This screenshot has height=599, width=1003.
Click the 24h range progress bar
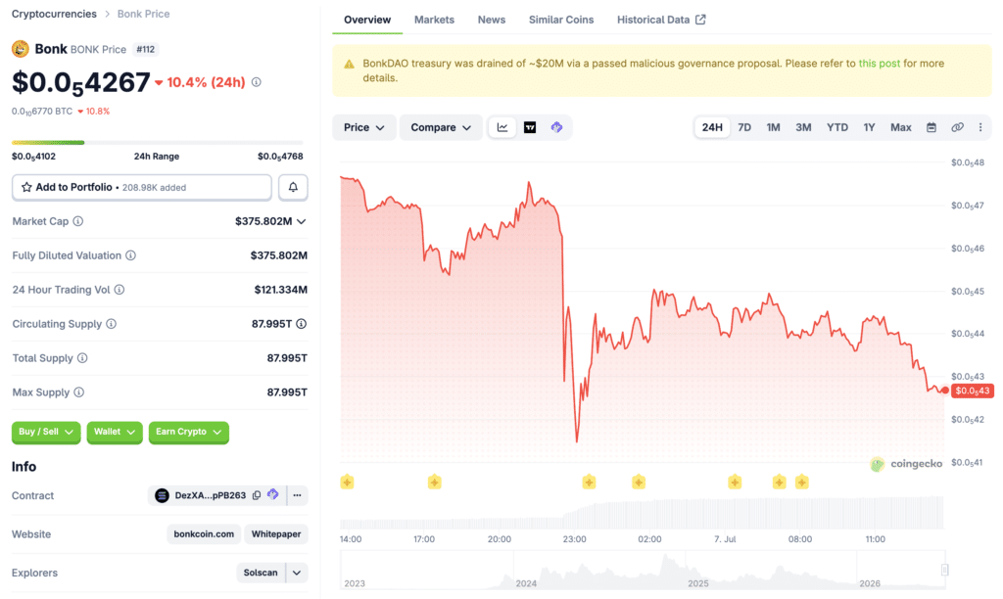tap(158, 143)
